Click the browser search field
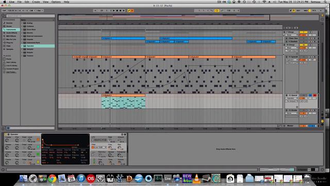Image resolution: width=330 pixels, height=186 pixels. pyautogui.click(x=30, y=16)
